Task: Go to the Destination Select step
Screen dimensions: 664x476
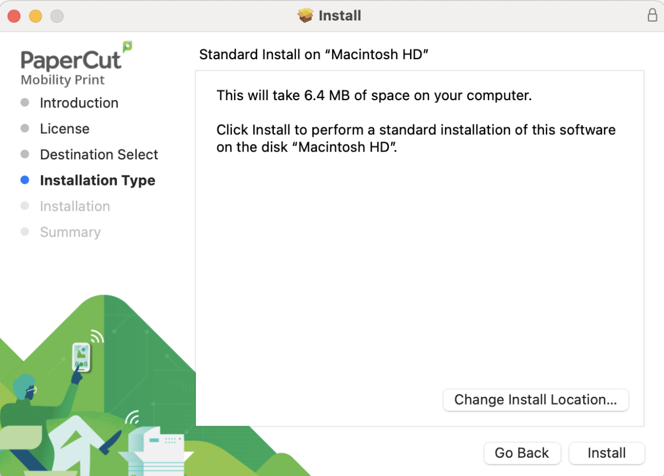Action: pyautogui.click(x=99, y=154)
